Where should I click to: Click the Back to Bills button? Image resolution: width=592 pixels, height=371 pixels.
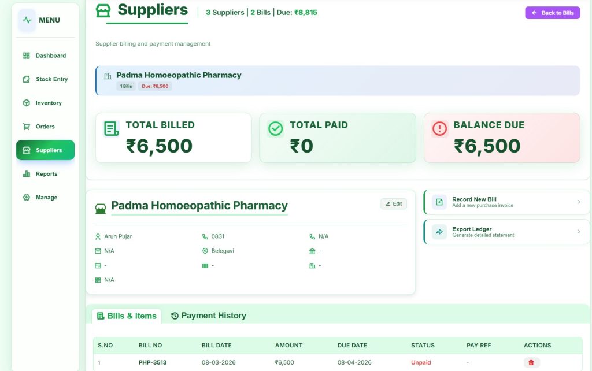point(552,13)
